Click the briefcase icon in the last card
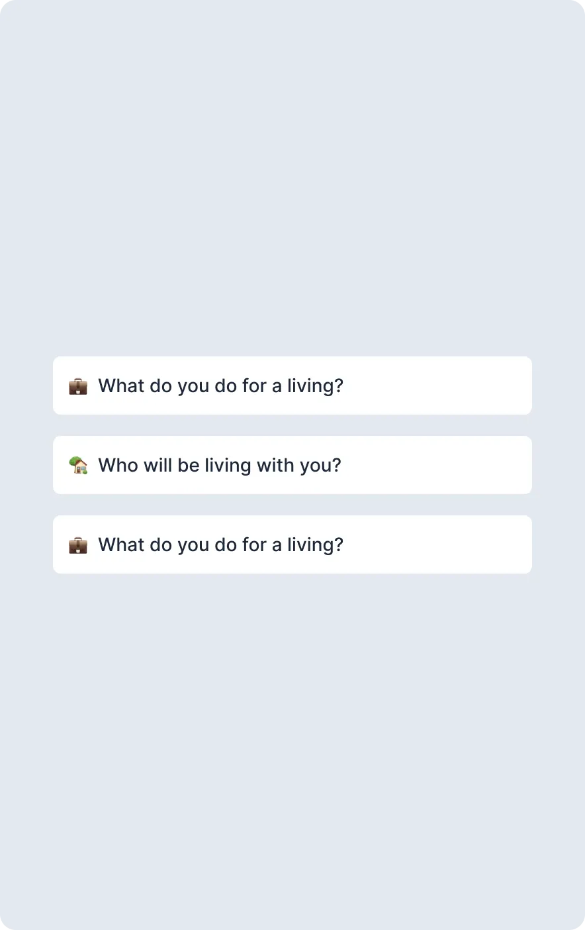Image resolution: width=585 pixels, height=930 pixels. coord(78,545)
